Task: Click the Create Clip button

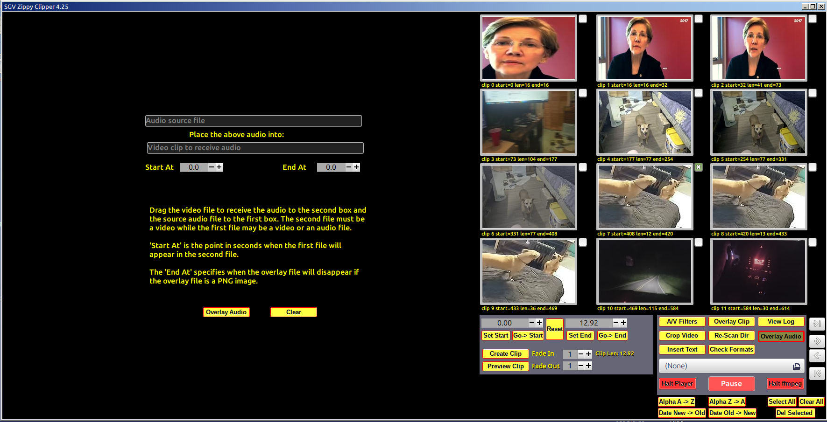Action: 505,354
